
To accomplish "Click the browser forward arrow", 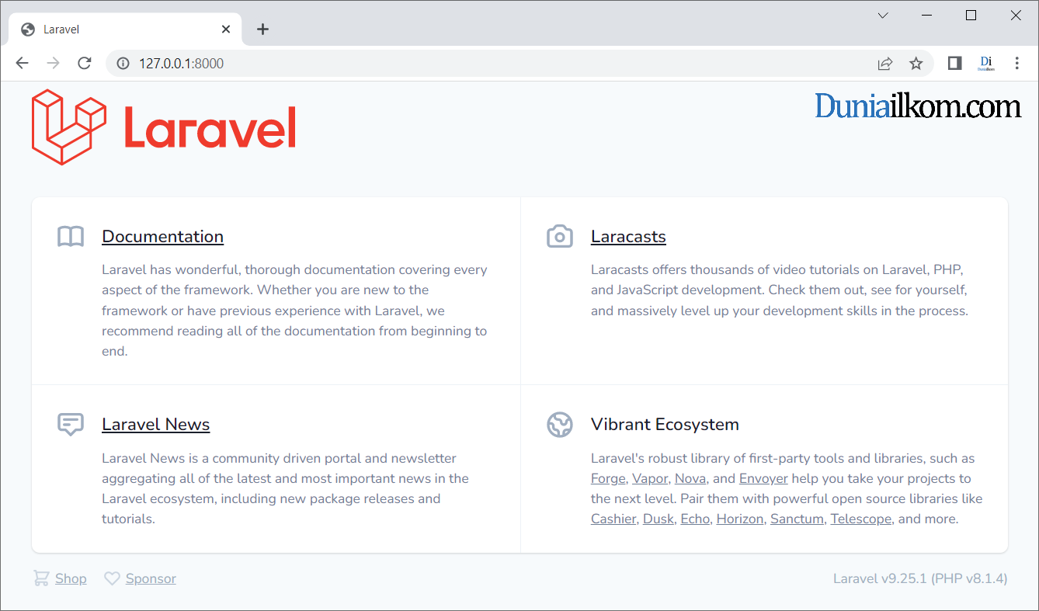I will click(x=53, y=64).
